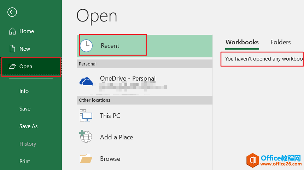Open the Info page

point(24,91)
